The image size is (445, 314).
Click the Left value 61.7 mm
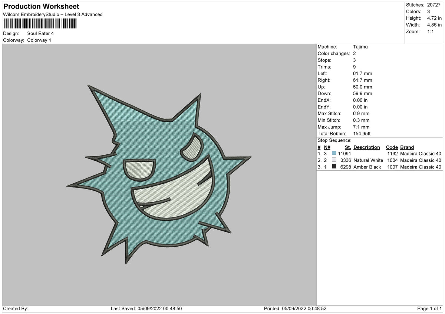click(363, 73)
